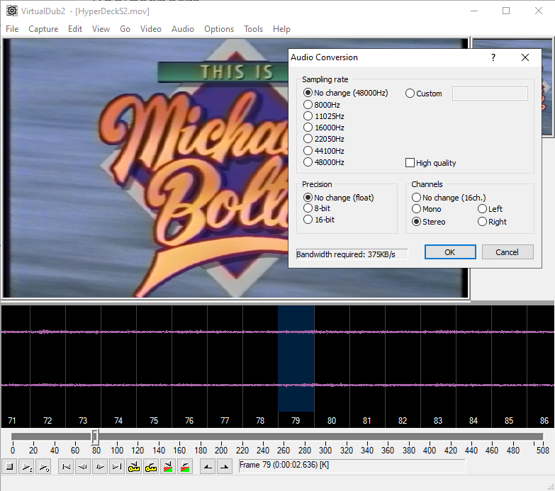
Task: Open the Edit menu
Action: point(75,29)
